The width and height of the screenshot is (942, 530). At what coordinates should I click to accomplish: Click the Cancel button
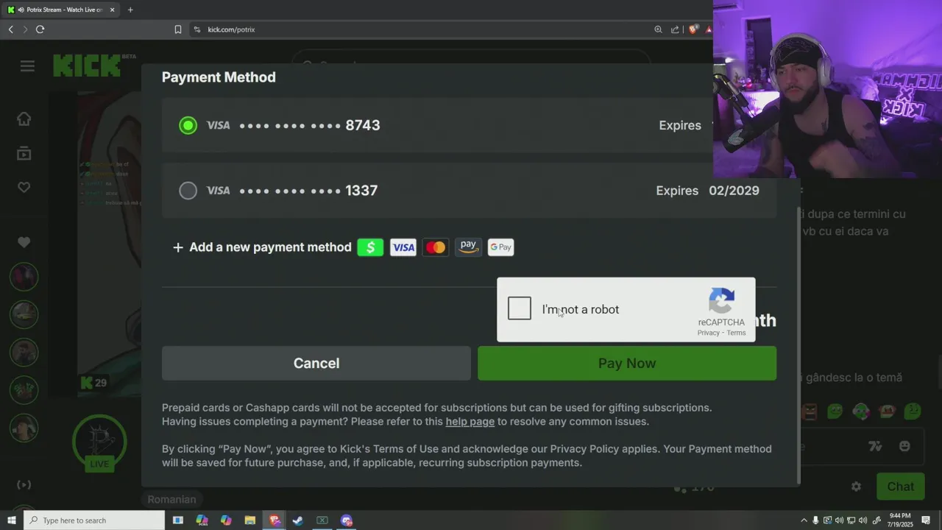[x=316, y=363]
